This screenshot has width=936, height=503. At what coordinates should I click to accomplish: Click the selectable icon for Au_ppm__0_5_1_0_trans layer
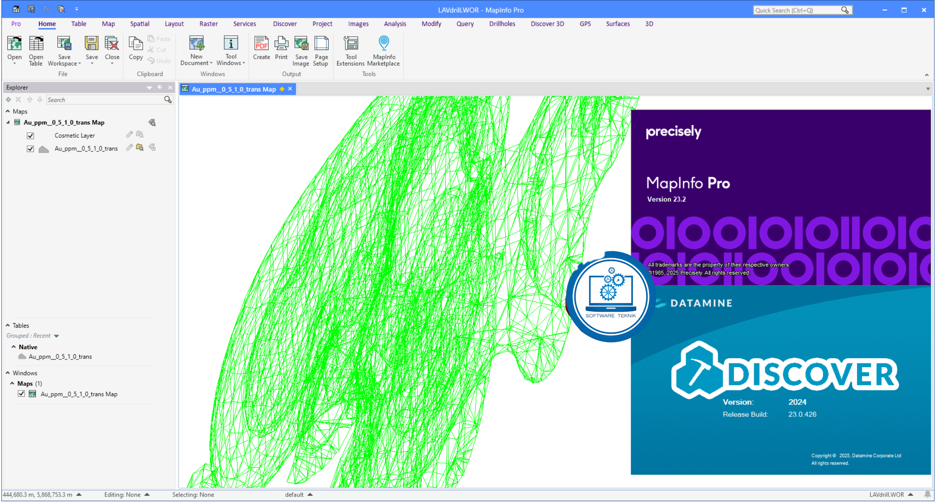pyautogui.click(x=140, y=147)
